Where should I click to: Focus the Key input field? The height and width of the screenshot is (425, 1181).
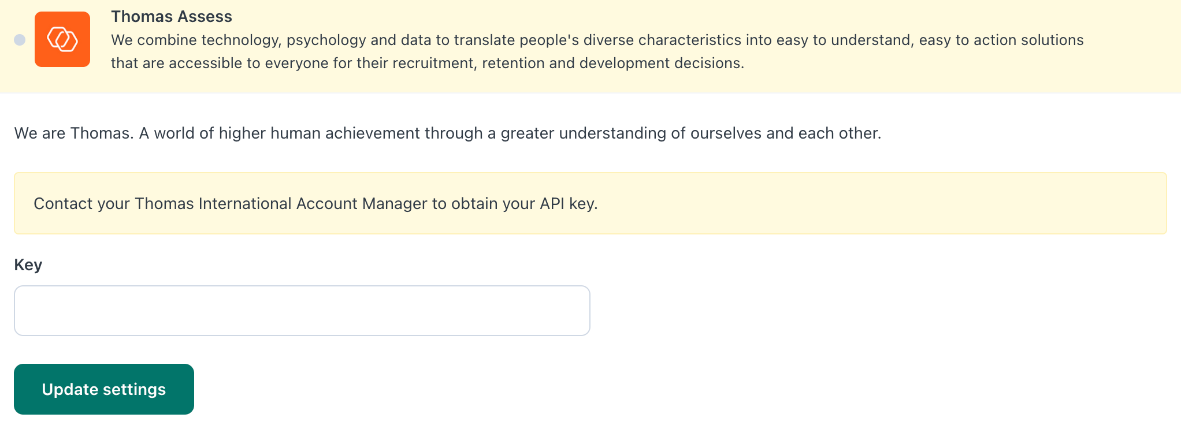pyautogui.click(x=302, y=311)
